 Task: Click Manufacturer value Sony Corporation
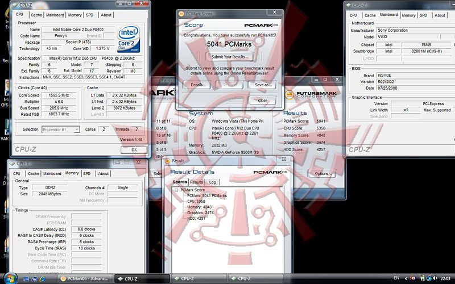click(416, 30)
